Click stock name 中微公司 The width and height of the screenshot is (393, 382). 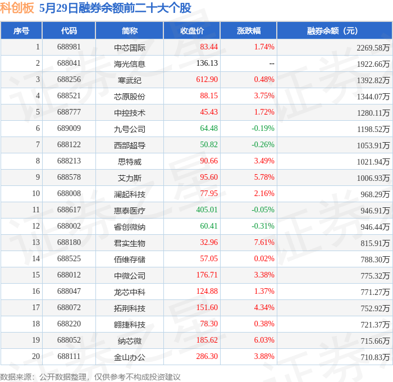click(130, 276)
